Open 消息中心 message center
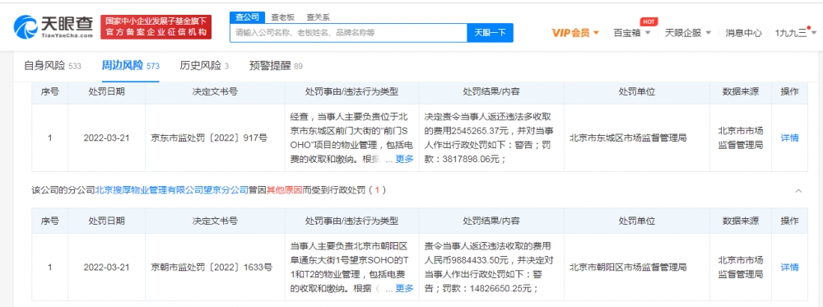The width and height of the screenshot is (823, 307). tap(743, 33)
